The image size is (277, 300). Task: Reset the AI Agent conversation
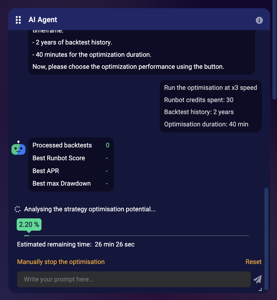click(x=253, y=262)
